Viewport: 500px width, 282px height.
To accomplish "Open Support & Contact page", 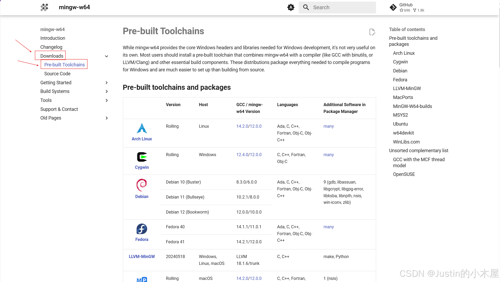I will [59, 109].
